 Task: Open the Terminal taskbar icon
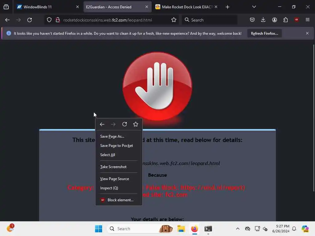pos(208,229)
